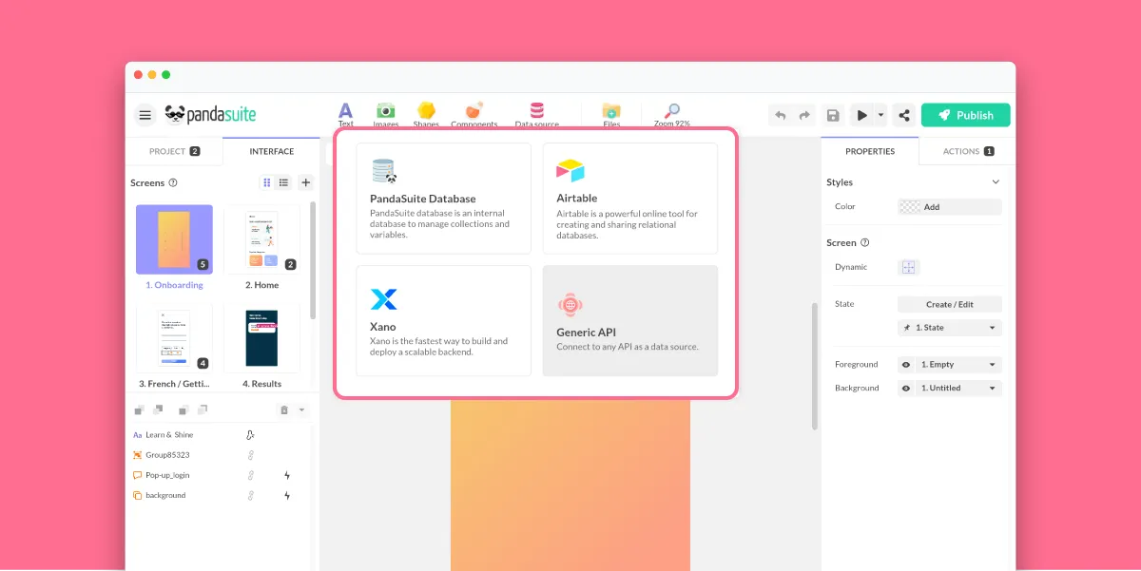1141x571 pixels.
Task: Collapse the Styles section
Action: point(995,181)
